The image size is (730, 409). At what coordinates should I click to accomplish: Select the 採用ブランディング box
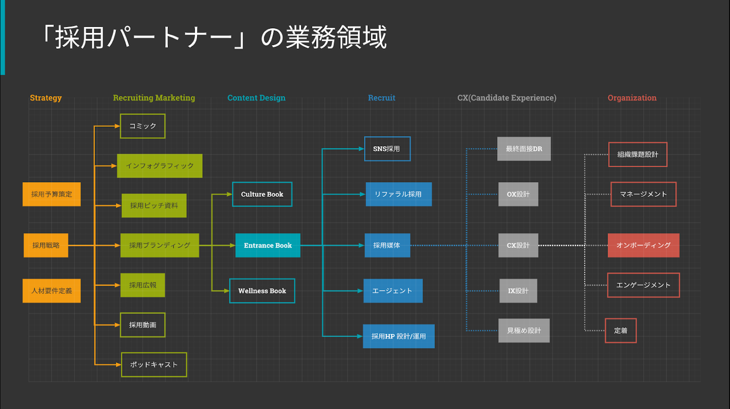[160, 245]
